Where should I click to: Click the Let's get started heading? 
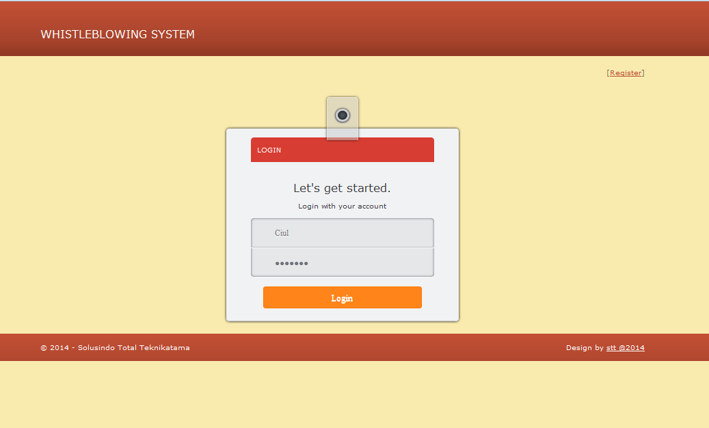[x=342, y=188]
